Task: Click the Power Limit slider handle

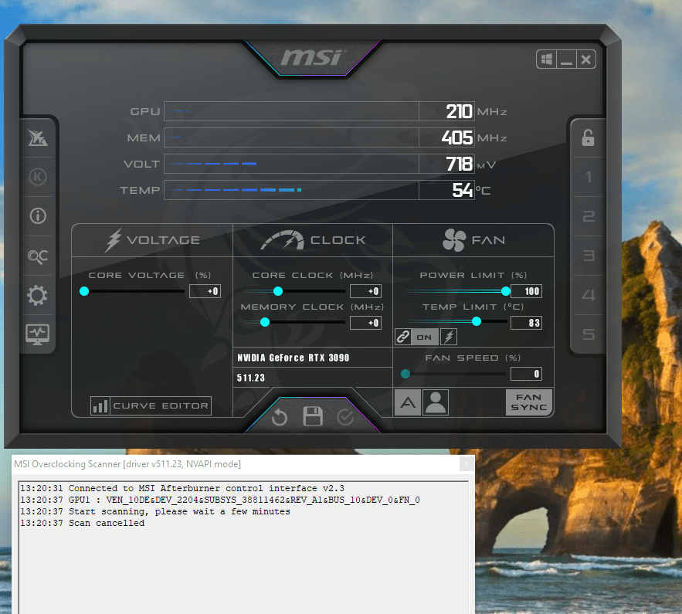Action: (x=506, y=291)
